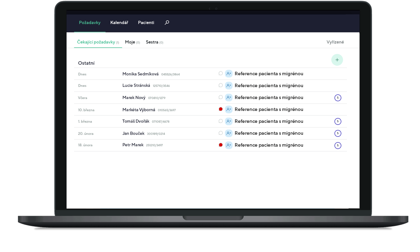The width and height of the screenshot is (420, 252).
Task: Open patient Marek Nový's name
Action: (x=134, y=98)
